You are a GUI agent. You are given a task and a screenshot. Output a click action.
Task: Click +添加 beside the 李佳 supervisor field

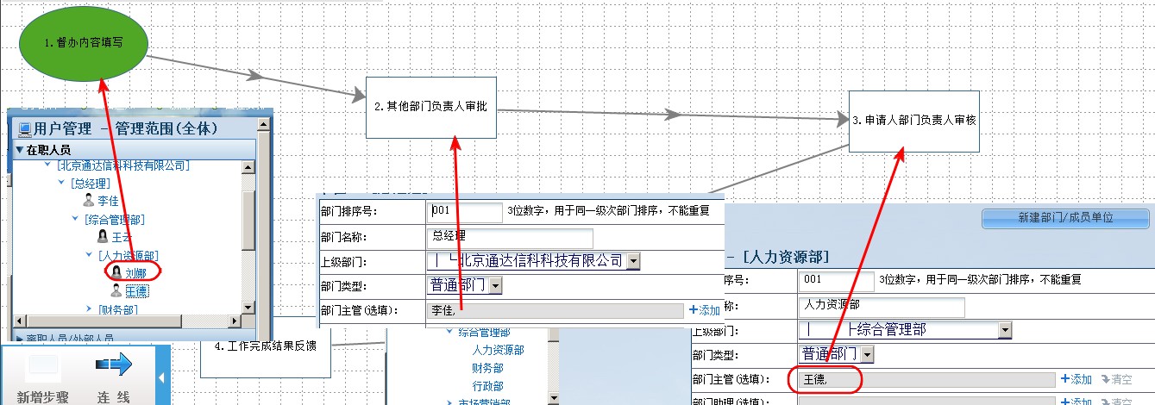click(704, 310)
